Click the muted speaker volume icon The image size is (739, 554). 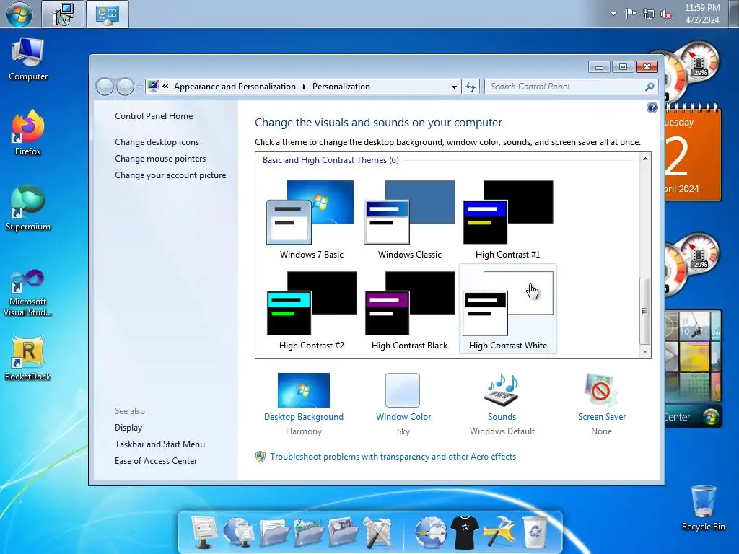click(x=666, y=14)
